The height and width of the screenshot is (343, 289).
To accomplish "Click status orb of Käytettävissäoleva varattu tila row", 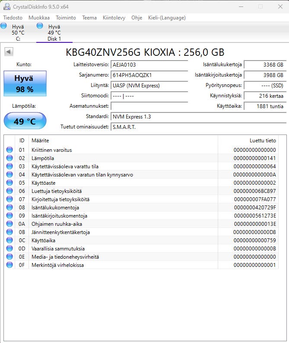I will pos(10,166).
